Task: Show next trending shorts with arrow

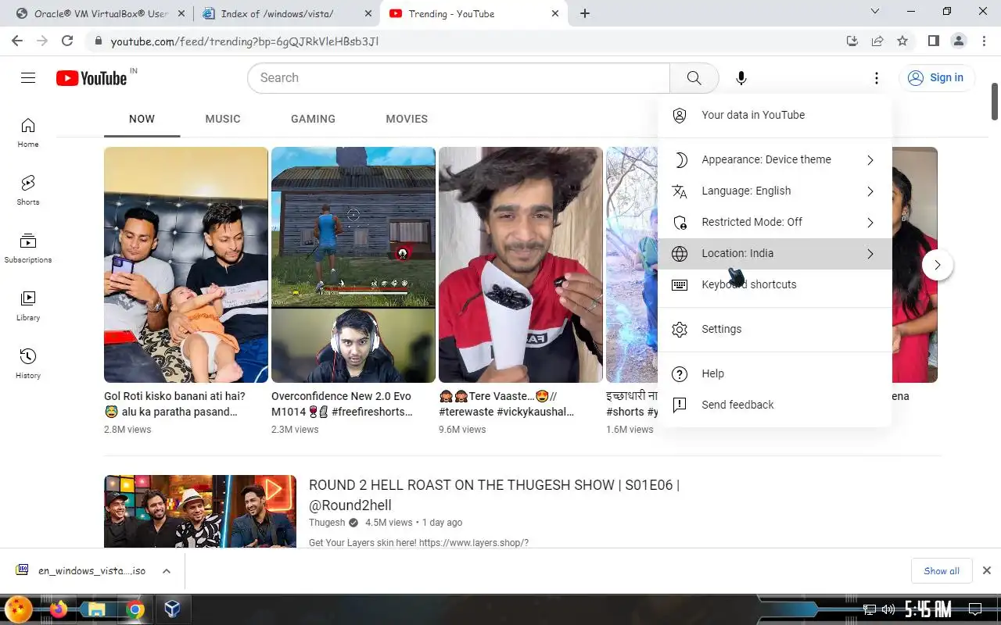Action: [937, 265]
